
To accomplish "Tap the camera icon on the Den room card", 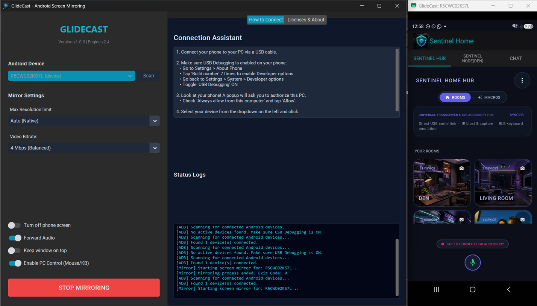I will point(461,168).
